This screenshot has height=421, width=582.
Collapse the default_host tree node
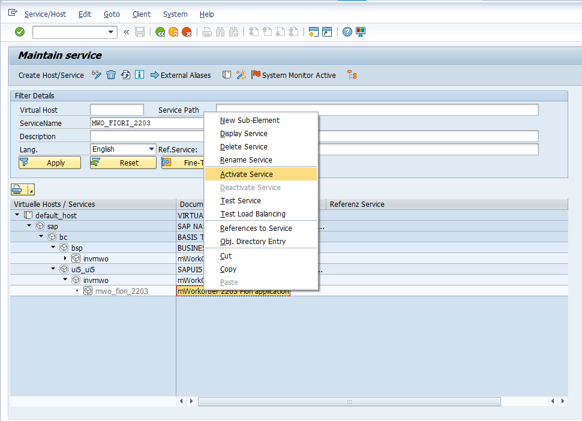(x=17, y=215)
